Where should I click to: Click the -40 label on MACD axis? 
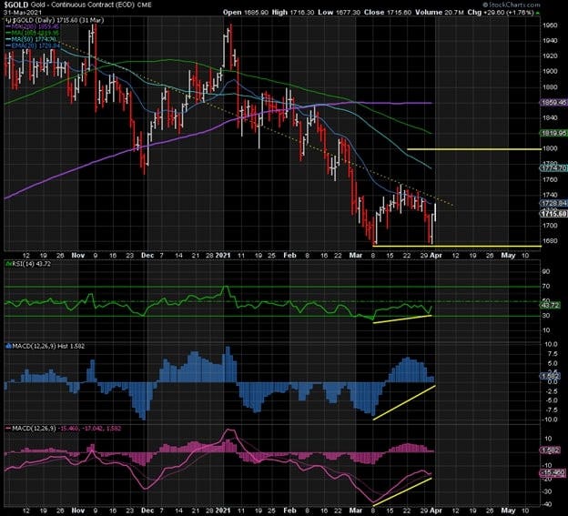click(x=548, y=504)
